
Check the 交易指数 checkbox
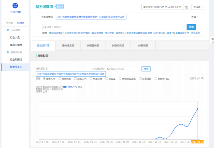(140, 79)
